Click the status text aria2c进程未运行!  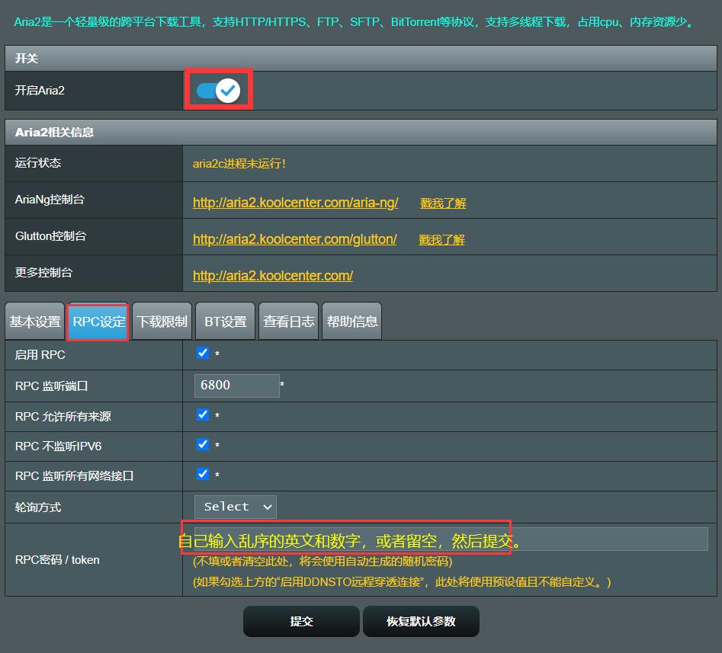(239, 163)
